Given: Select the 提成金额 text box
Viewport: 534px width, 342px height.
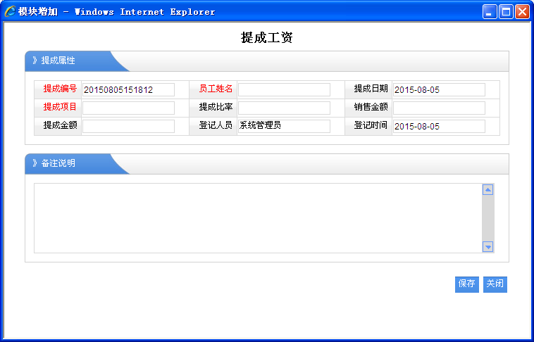Looking at the screenshot, I should [128, 126].
